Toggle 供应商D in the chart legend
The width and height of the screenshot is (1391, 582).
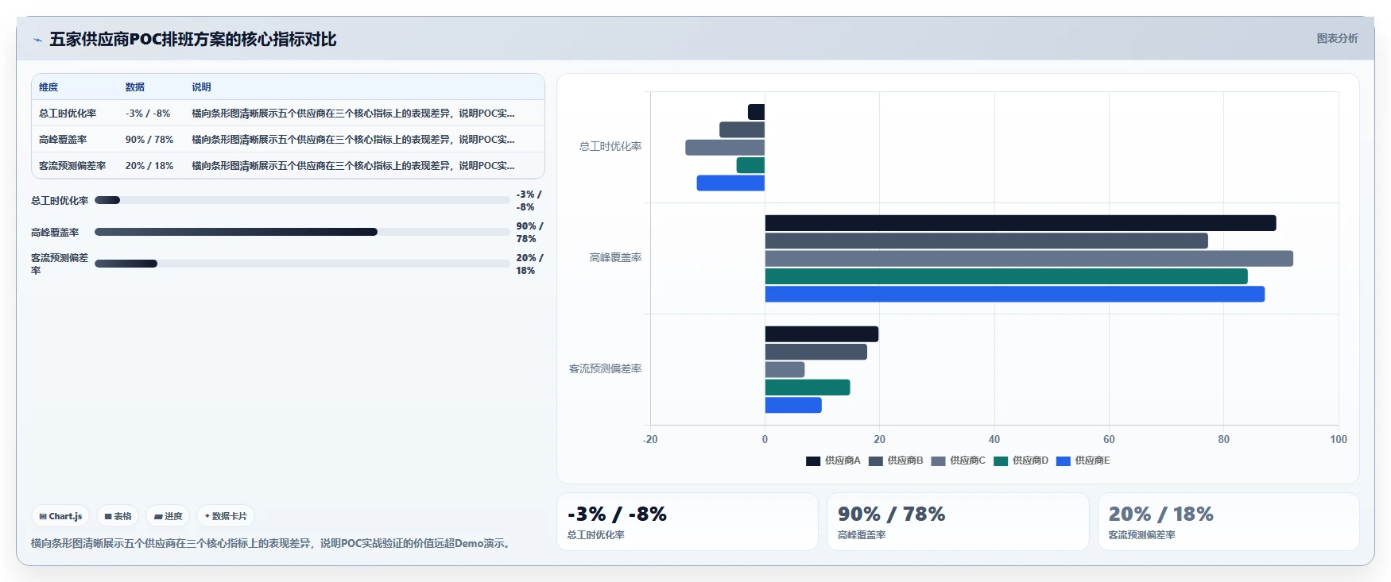[1021, 461]
